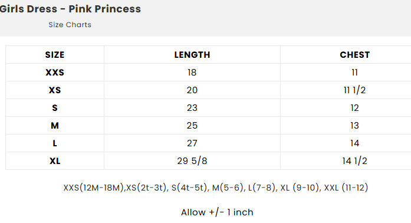Select the XL length value 29 5/8
The image size is (411, 223).
pos(192,161)
